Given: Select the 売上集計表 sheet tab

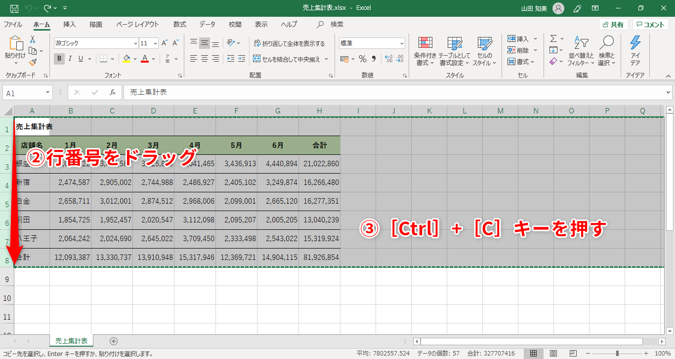Looking at the screenshot, I should [71, 341].
